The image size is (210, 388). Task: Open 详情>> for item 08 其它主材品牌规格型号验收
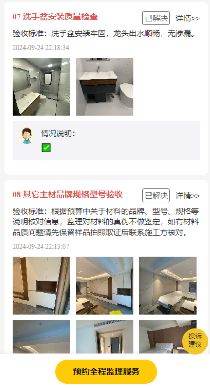(x=188, y=196)
